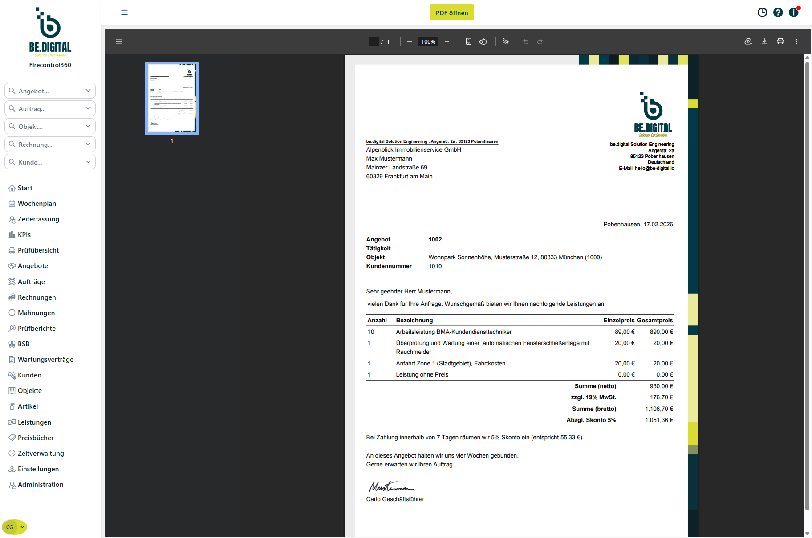Click the 100% zoom level field
812x538 pixels.
click(428, 41)
